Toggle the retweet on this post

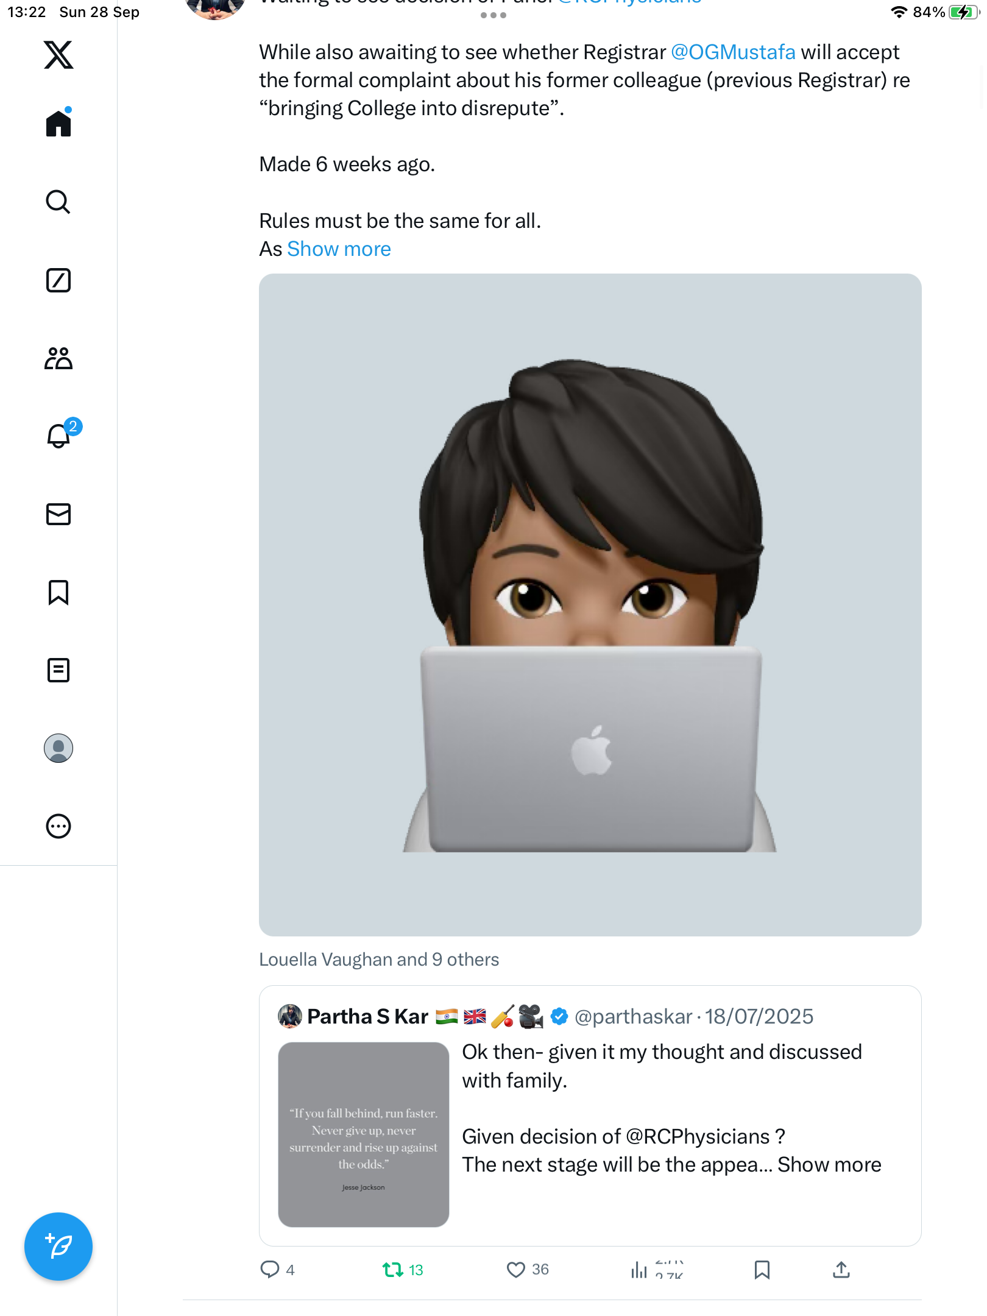(x=393, y=1270)
